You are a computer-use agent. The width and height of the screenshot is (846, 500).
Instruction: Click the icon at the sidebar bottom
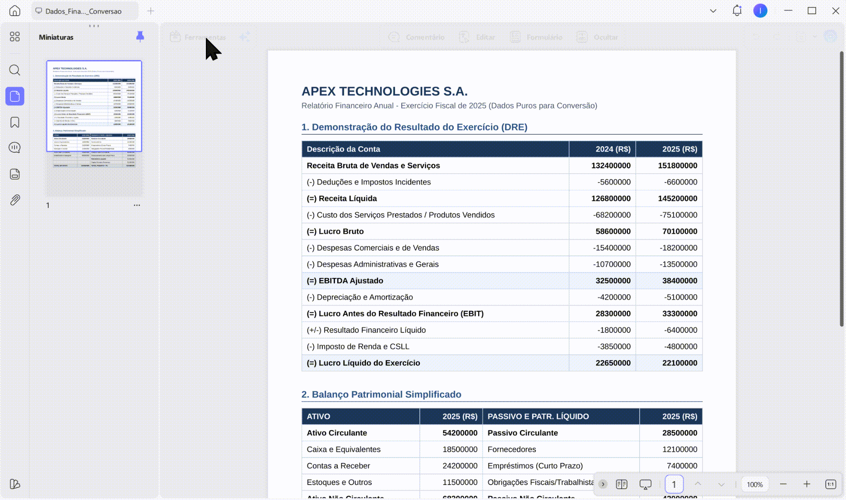tap(15, 484)
